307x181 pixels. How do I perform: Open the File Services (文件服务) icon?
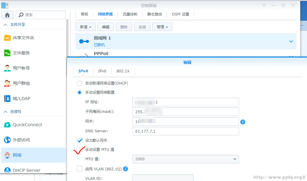tap(7, 53)
